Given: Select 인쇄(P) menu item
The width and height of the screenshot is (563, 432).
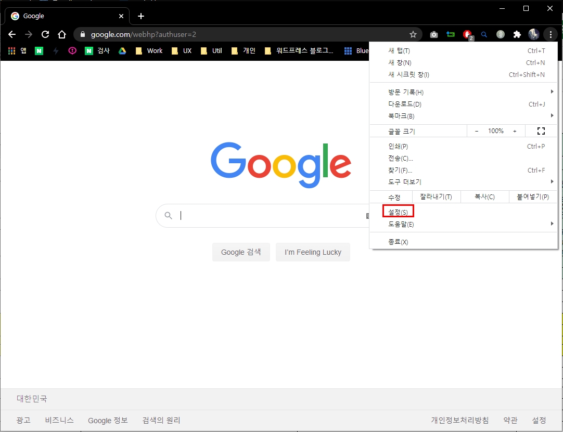Looking at the screenshot, I should coord(463,146).
